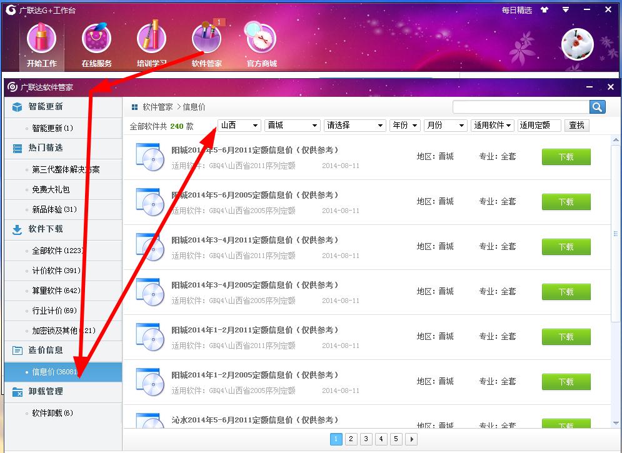Click disc icon of 阳城2014年5-6月2005定额信息价
Viewport: 622px width, 453px height.
tap(150, 202)
